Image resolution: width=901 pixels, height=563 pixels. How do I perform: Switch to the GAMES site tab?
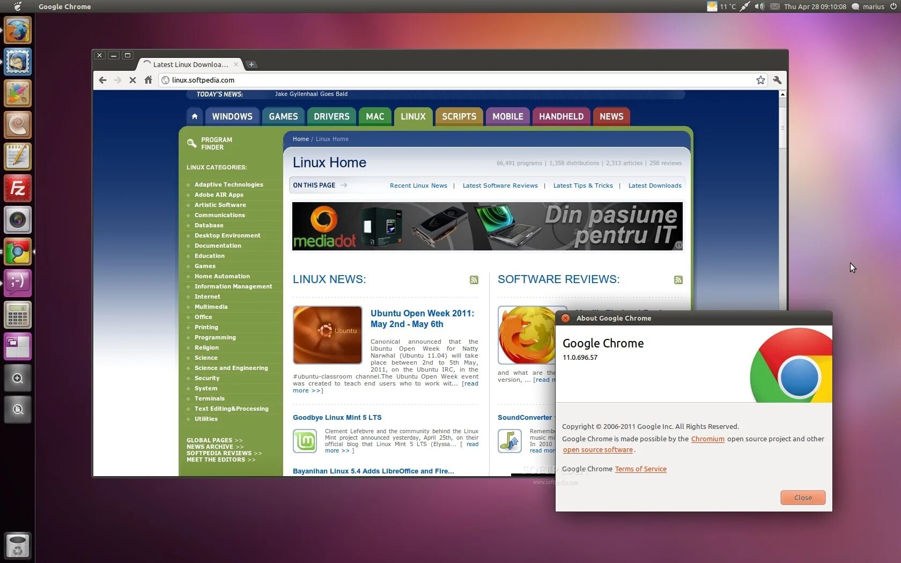click(283, 116)
